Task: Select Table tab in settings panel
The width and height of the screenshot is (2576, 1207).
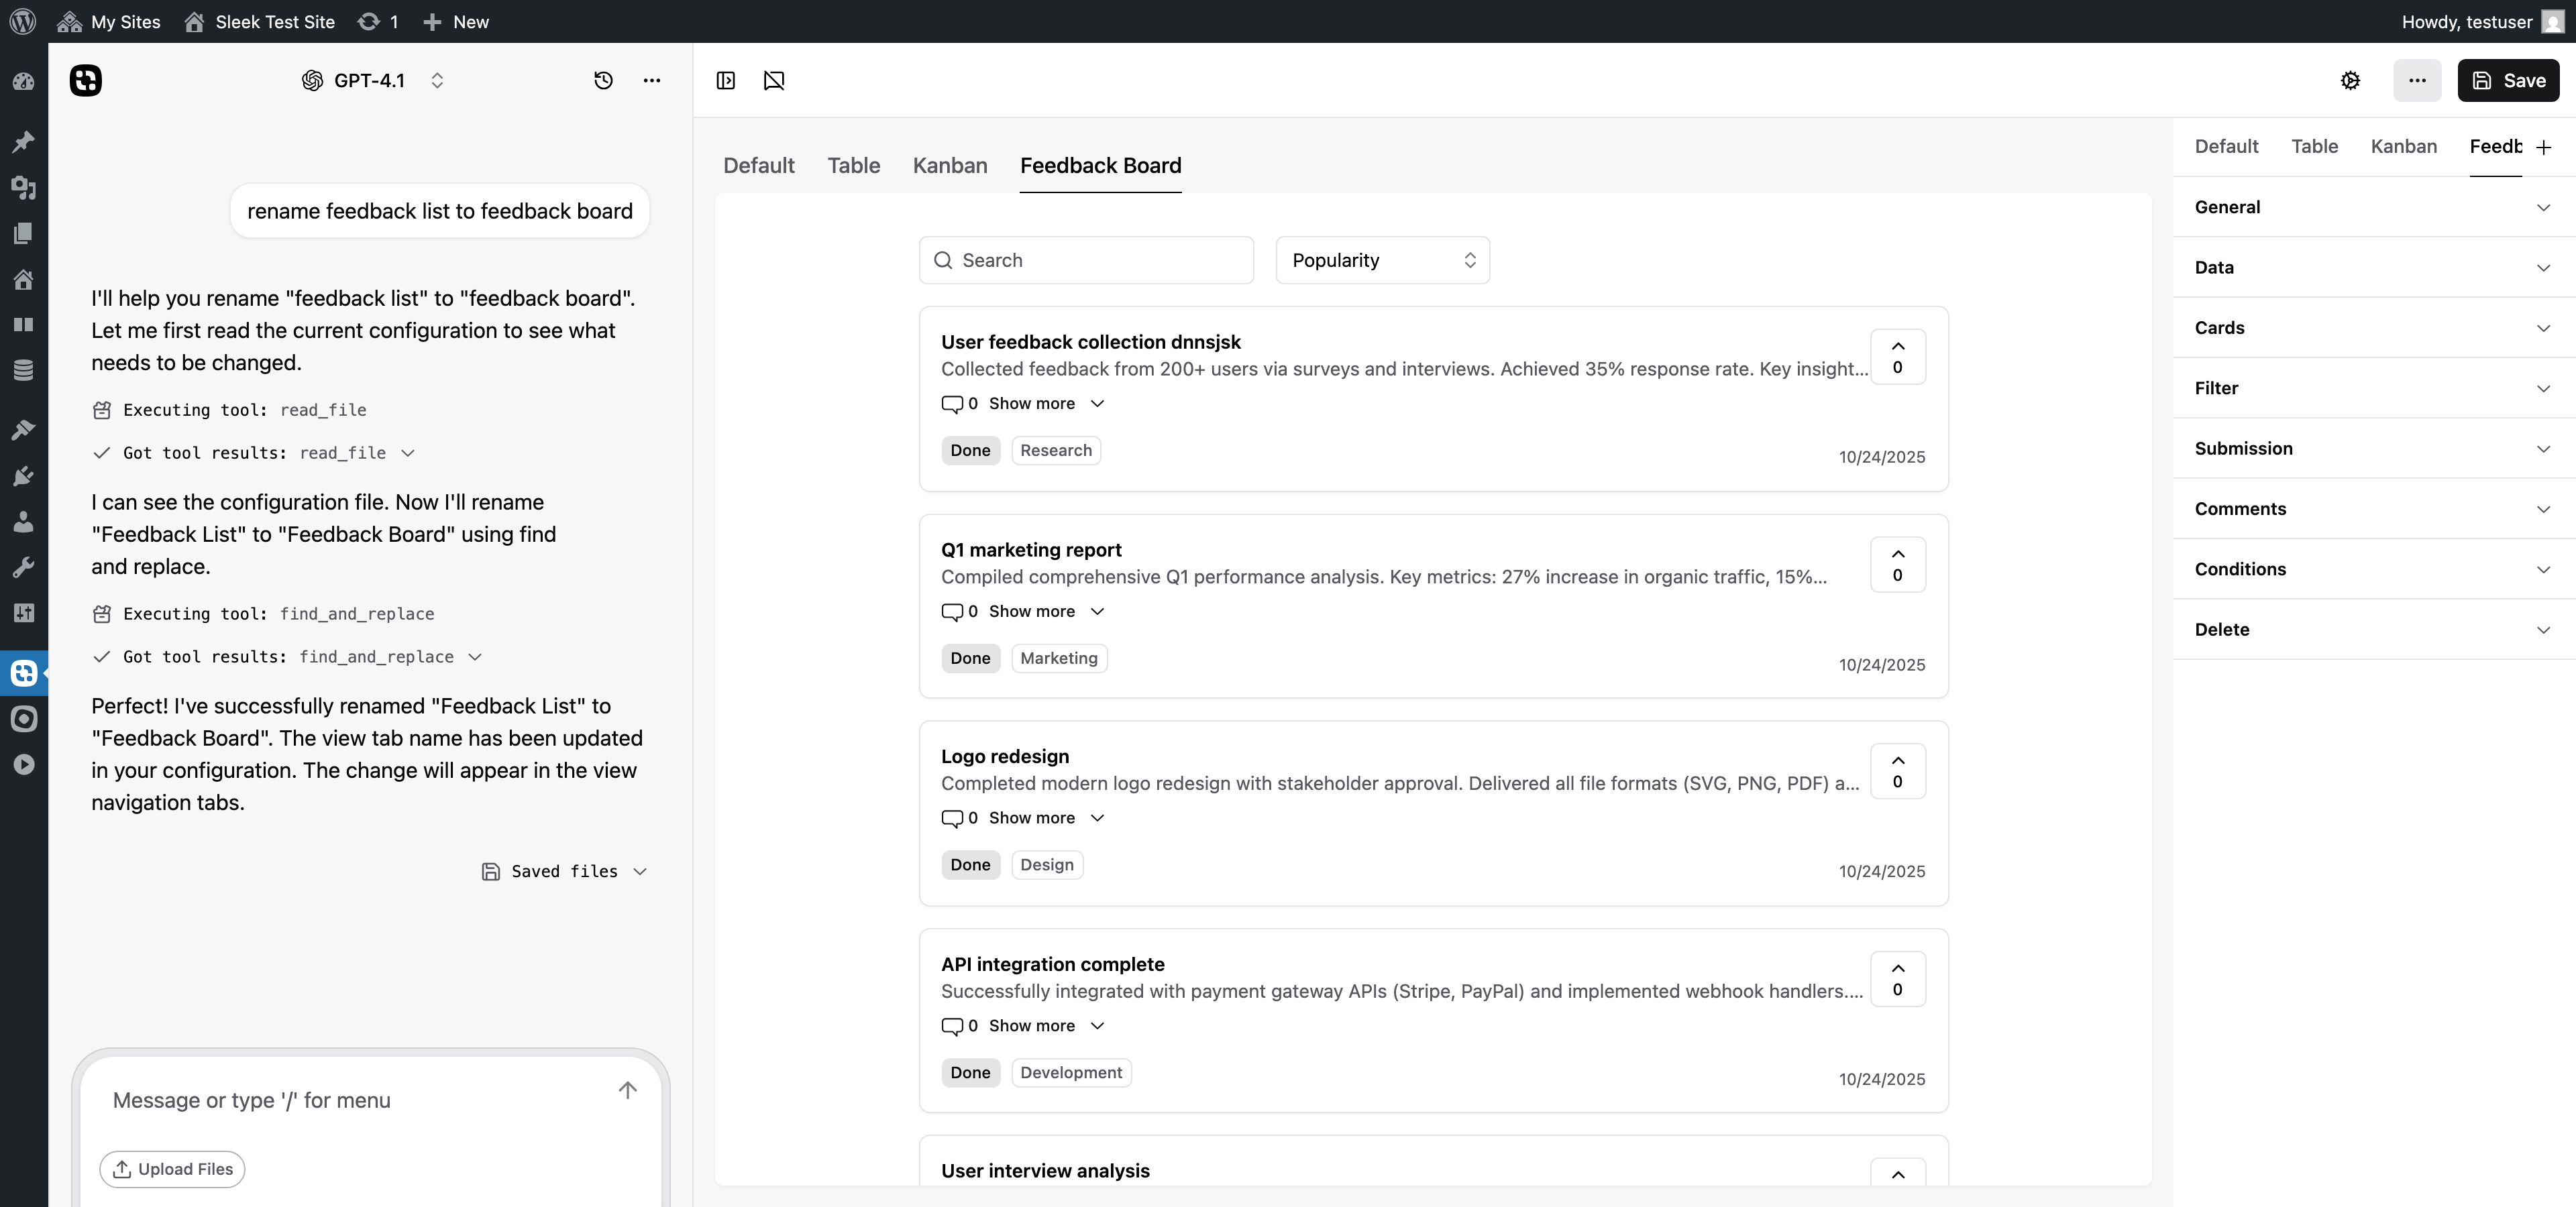Action: (2314, 147)
